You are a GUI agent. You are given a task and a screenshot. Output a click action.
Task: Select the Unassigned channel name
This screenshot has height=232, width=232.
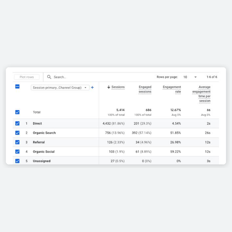[41, 161]
